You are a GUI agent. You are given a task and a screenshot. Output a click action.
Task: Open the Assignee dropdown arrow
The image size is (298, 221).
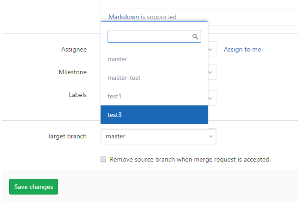tap(212, 50)
